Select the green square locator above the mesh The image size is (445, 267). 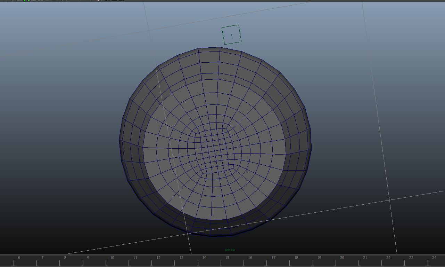(x=231, y=34)
